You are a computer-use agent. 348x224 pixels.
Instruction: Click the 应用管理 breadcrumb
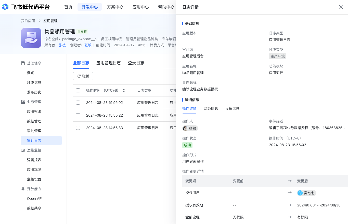(x=50, y=21)
